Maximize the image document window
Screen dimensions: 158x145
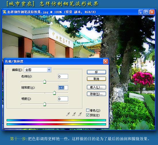click(147, 12)
